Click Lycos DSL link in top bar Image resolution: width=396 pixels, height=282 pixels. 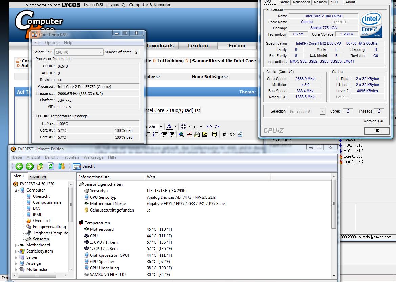click(94, 5)
